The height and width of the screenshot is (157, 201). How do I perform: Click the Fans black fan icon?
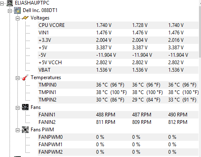pyautogui.click(x=25, y=107)
